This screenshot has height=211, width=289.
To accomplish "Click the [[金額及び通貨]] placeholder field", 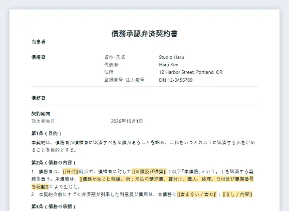I will point(149,172).
